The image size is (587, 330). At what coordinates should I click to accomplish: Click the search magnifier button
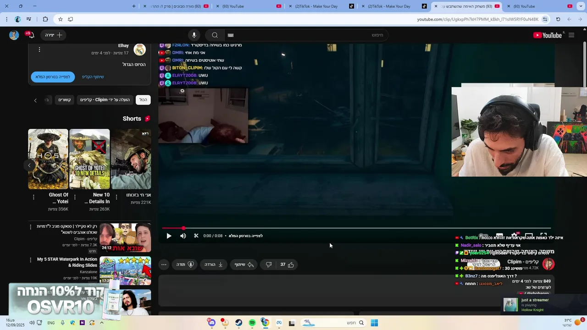(x=215, y=35)
